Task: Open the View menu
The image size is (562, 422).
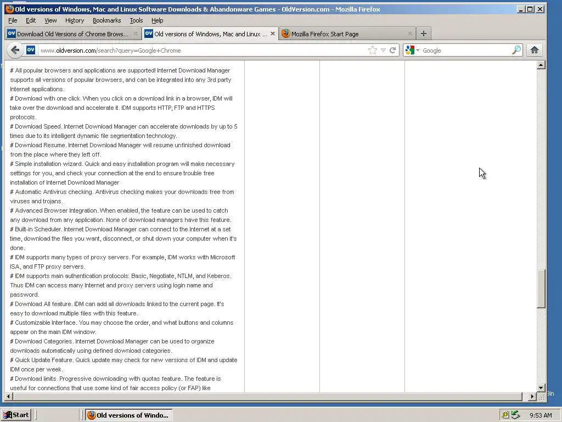Action: click(50, 20)
